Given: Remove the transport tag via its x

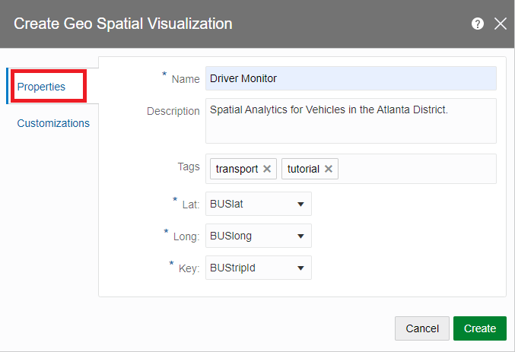Looking at the screenshot, I should pyautogui.click(x=267, y=169).
